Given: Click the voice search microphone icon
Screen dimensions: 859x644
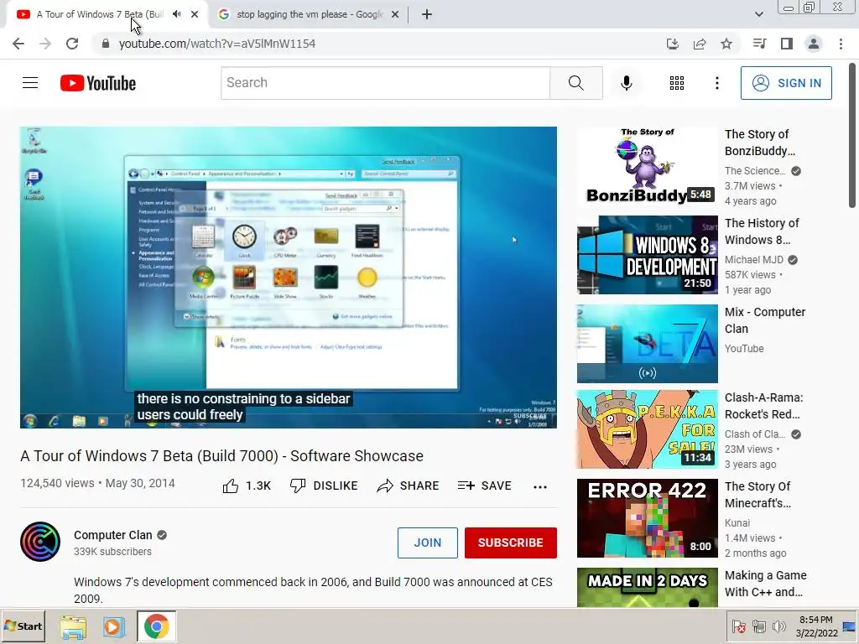Looking at the screenshot, I should [626, 83].
